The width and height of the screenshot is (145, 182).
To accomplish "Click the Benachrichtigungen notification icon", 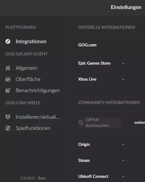I will (8, 91).
